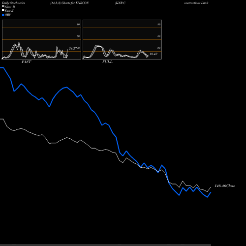Select the 'Fast K' legend label
Viewport: 246px width, 246px height.
9,11
